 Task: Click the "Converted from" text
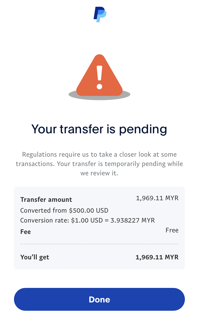44,210
